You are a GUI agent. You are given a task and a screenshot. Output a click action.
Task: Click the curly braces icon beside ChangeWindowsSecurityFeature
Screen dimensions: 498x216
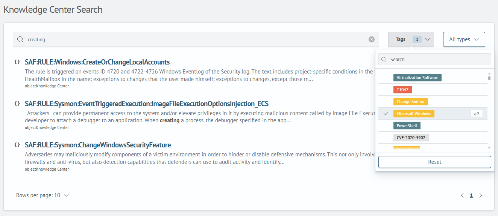[17, 145]
